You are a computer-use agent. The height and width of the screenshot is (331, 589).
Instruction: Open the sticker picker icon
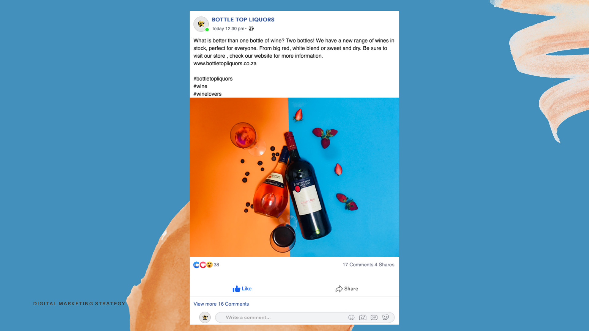point(386,318)
